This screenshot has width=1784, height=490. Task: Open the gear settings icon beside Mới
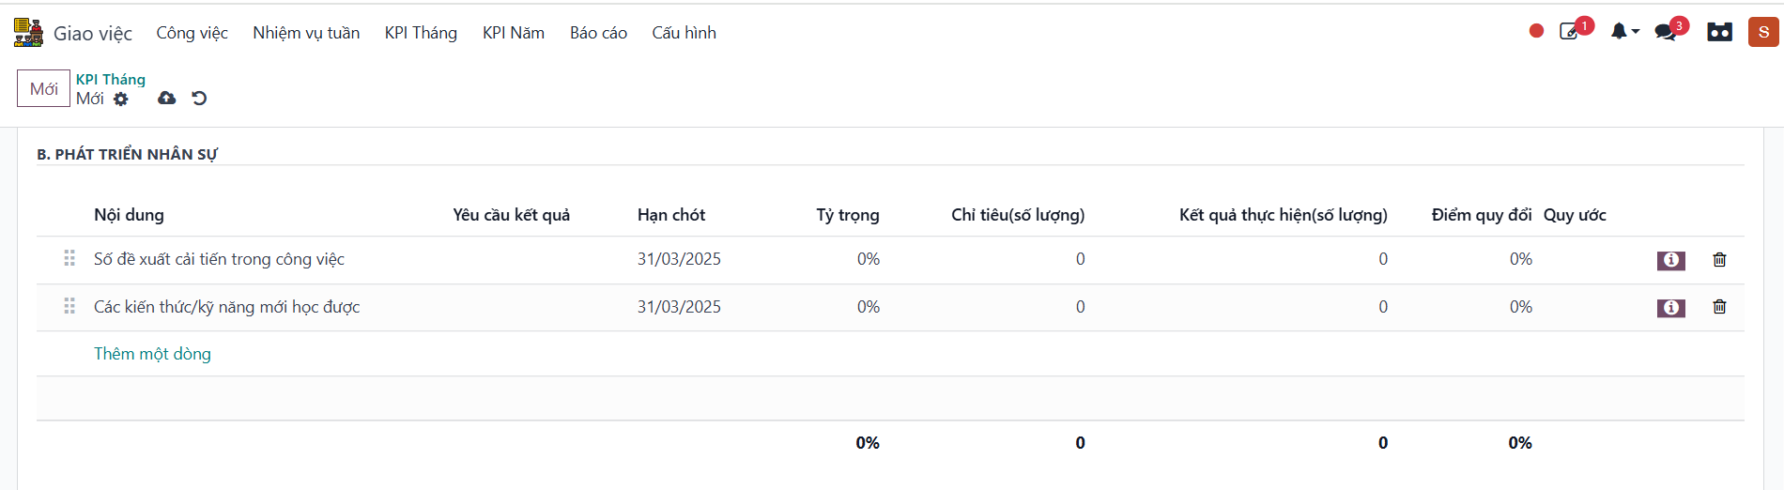pos(121,99)
